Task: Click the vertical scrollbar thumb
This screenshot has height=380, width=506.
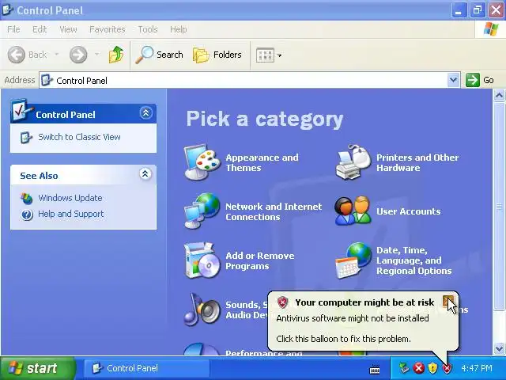Action: 499,206
